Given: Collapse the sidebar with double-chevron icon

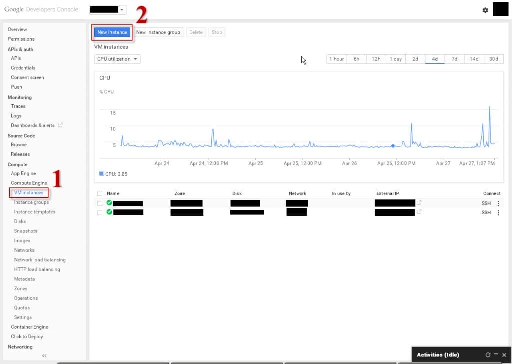Looking at the screenshot, I should pyautogui.click(x=44, y=356).
